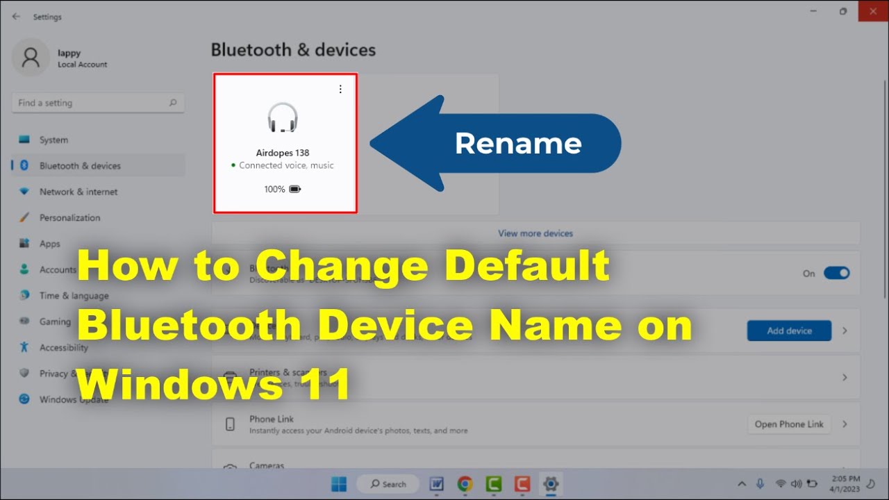Expand the Devices row chevron beside Add device
The height and width of the screenshot is (500, 889).
click(845, 331)
